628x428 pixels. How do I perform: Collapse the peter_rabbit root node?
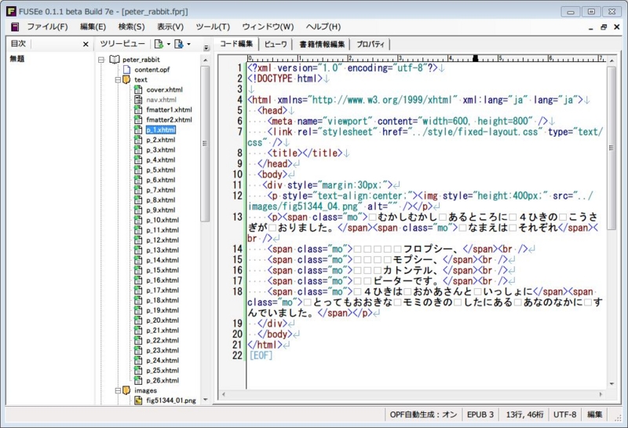click(101, 60)
